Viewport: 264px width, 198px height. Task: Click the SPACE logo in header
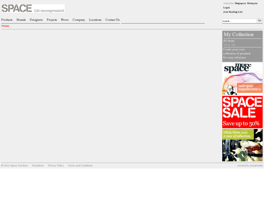click(33, 8)
